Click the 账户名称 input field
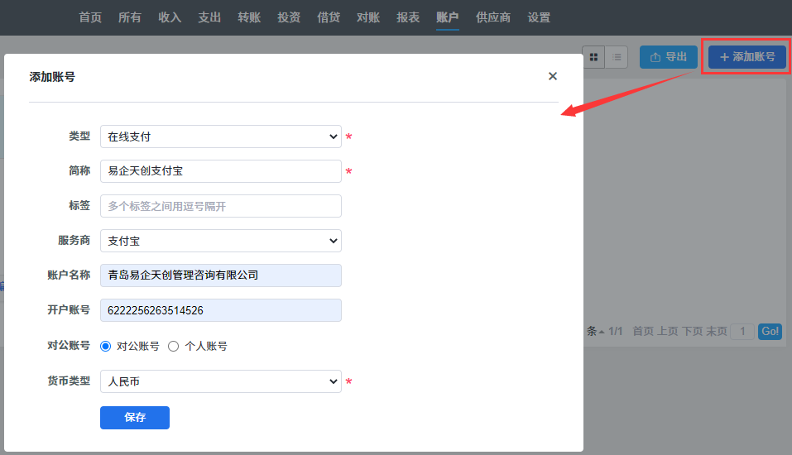The height and width of the screenshot is (455, 792). pos(220,275)
